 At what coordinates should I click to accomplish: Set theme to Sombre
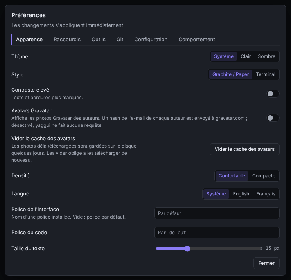266,56
